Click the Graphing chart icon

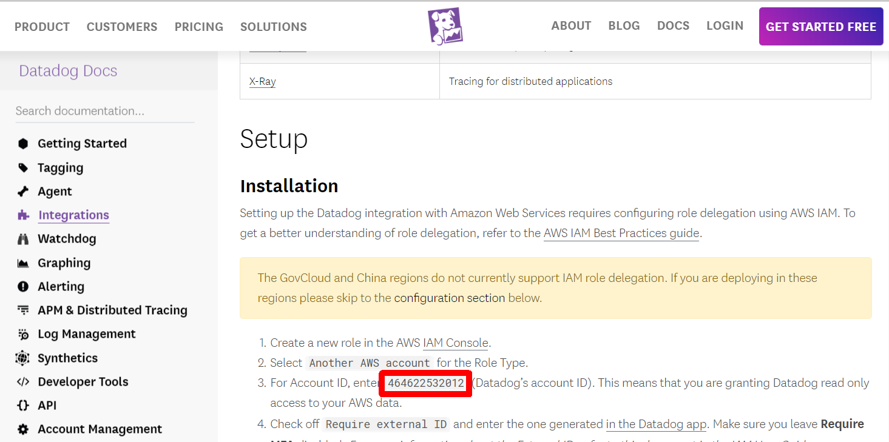point(23,263)
